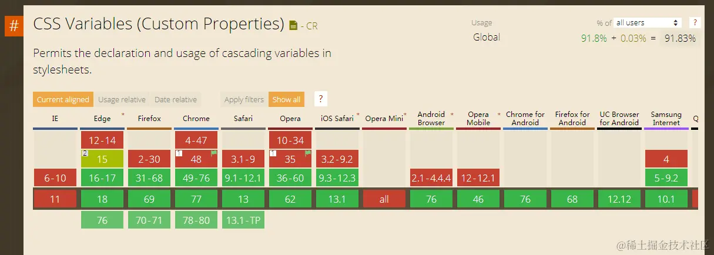Click the question mark beside all users
714x255 pixels.
coord(695,23)
